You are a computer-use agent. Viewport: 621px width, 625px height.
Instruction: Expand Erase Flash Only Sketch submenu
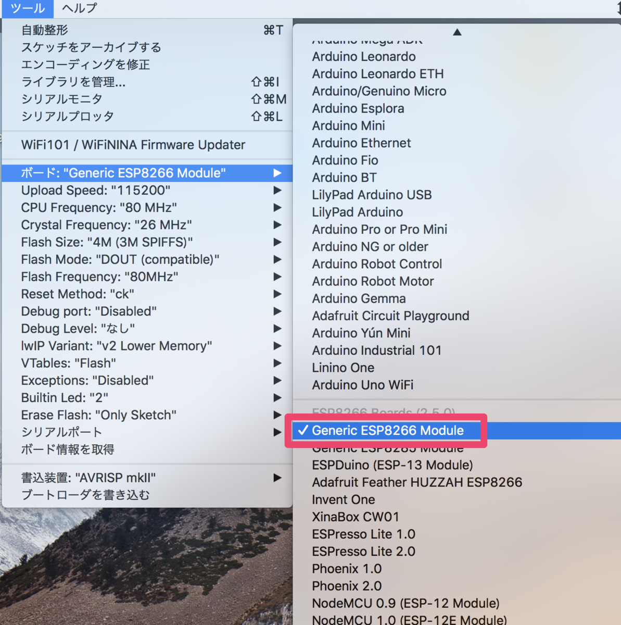tap(147, 415)
